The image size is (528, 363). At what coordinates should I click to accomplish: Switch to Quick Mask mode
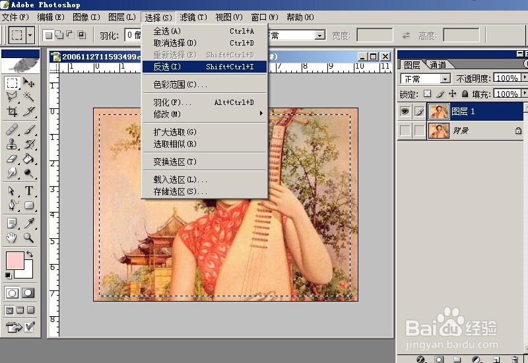coord(28,293)
